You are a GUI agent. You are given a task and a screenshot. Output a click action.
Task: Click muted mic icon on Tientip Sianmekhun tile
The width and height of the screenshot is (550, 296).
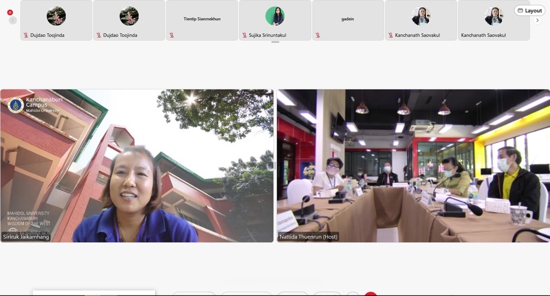pyautogui.click(x=171, y=35)
